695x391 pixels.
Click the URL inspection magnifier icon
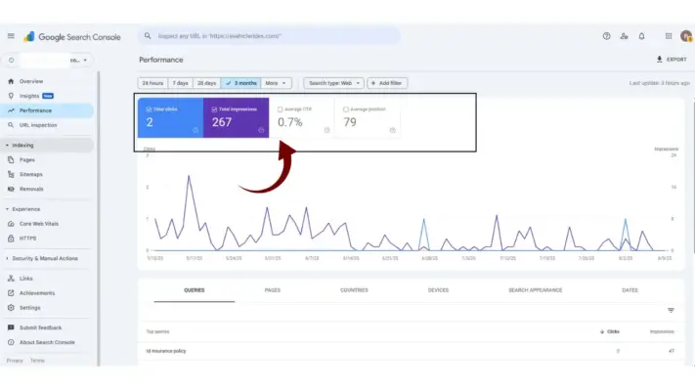(x=11, y=125)
